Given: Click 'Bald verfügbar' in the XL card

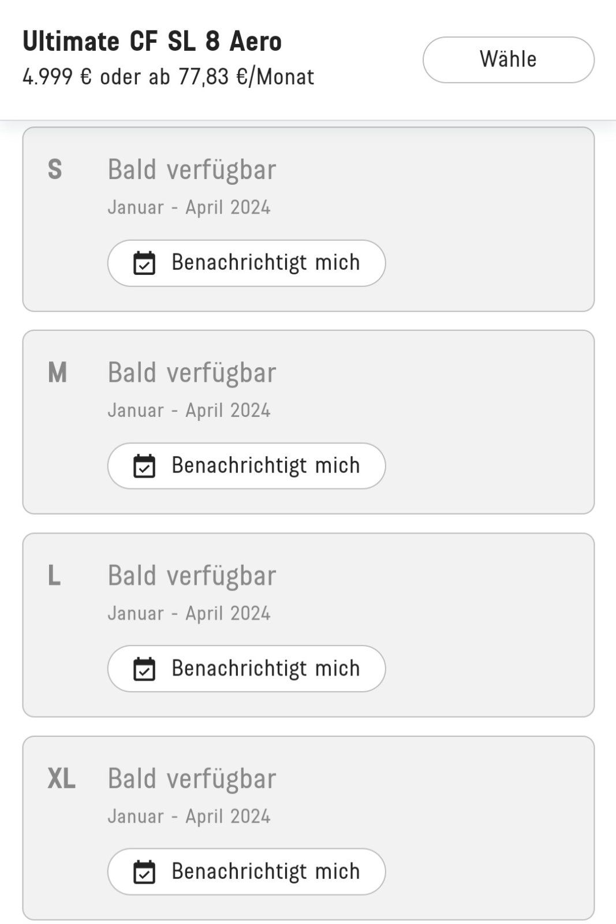Looking at the screenshot, I should 192,778.
